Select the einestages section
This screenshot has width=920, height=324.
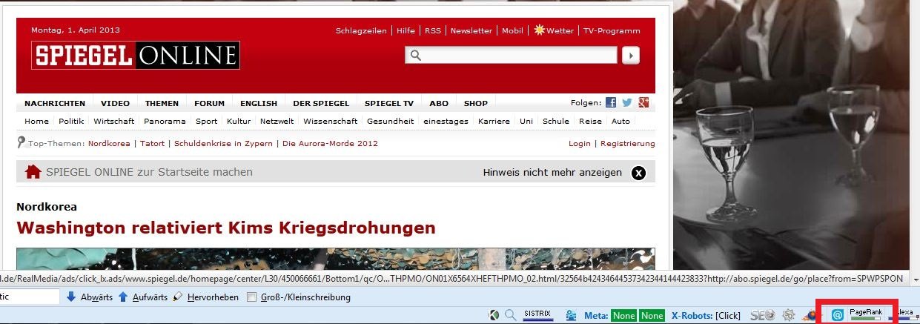tap(446, 121)
